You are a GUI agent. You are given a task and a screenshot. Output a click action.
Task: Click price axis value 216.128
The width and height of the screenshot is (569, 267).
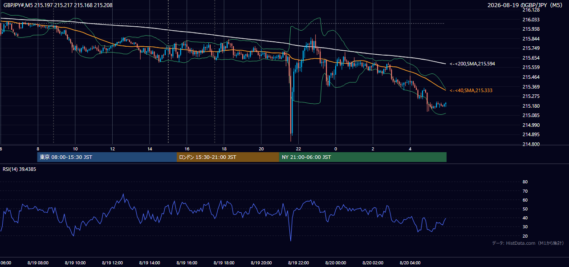pos(531,10)
